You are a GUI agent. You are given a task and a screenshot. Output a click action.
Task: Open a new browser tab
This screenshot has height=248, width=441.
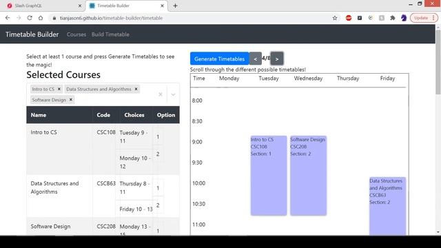[x=175, y=6]
